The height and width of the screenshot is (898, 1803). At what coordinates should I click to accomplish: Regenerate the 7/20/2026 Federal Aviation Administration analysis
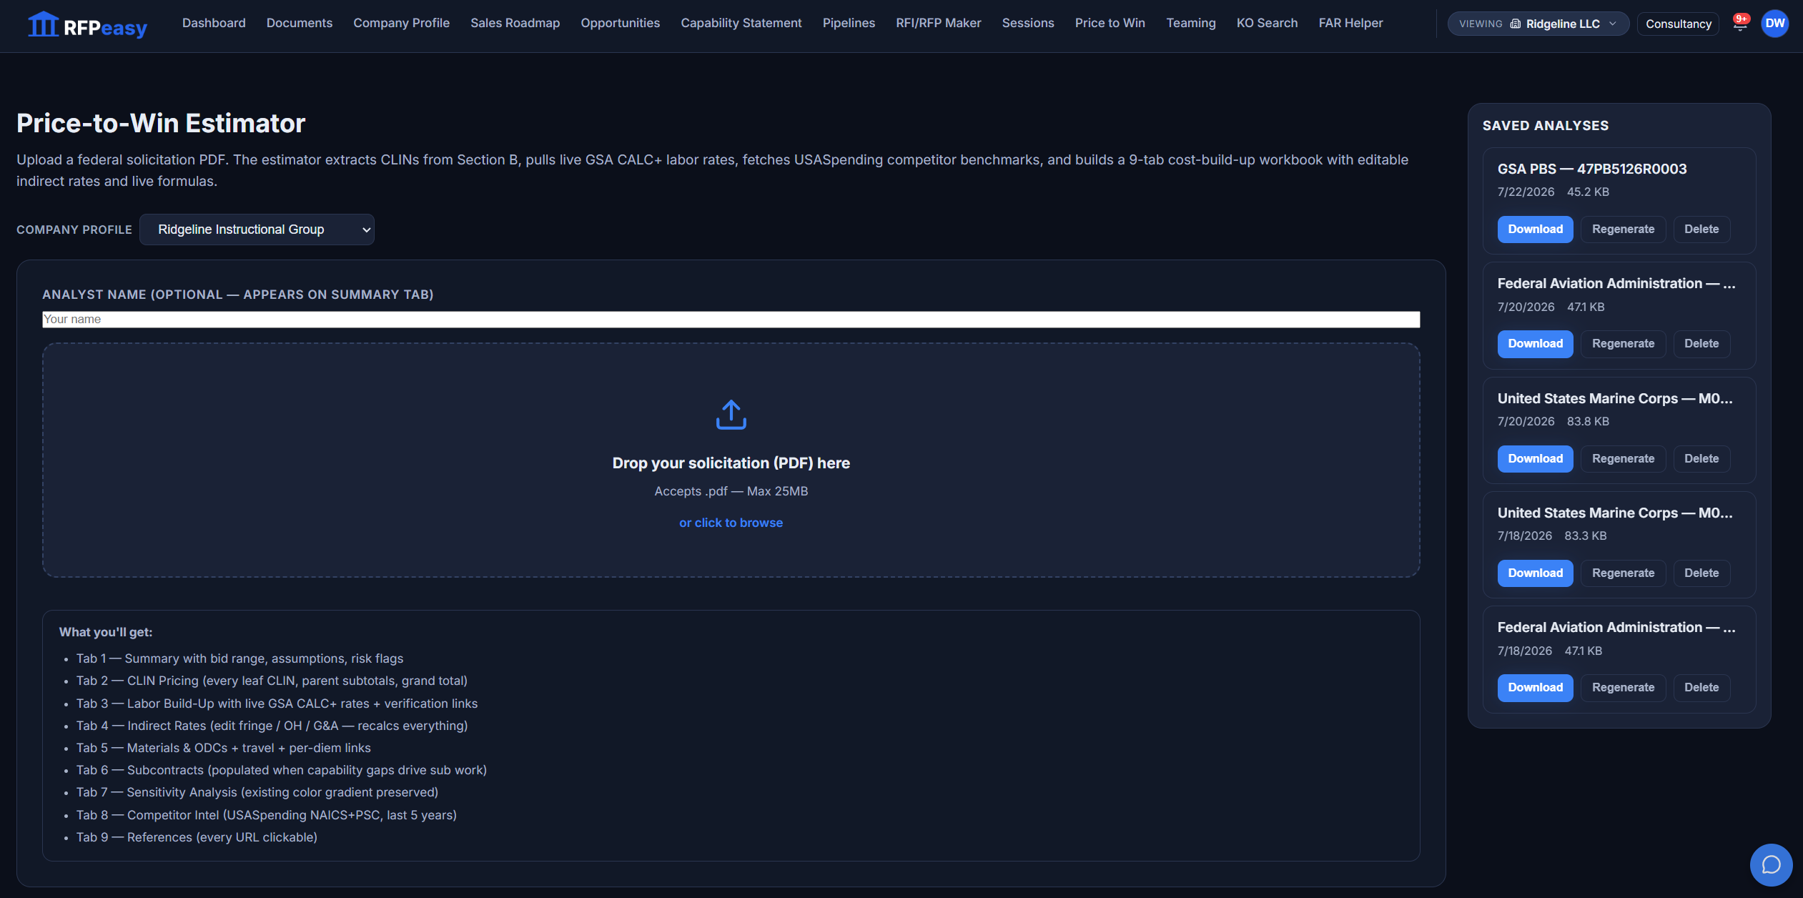click(x=1623, y=344)
